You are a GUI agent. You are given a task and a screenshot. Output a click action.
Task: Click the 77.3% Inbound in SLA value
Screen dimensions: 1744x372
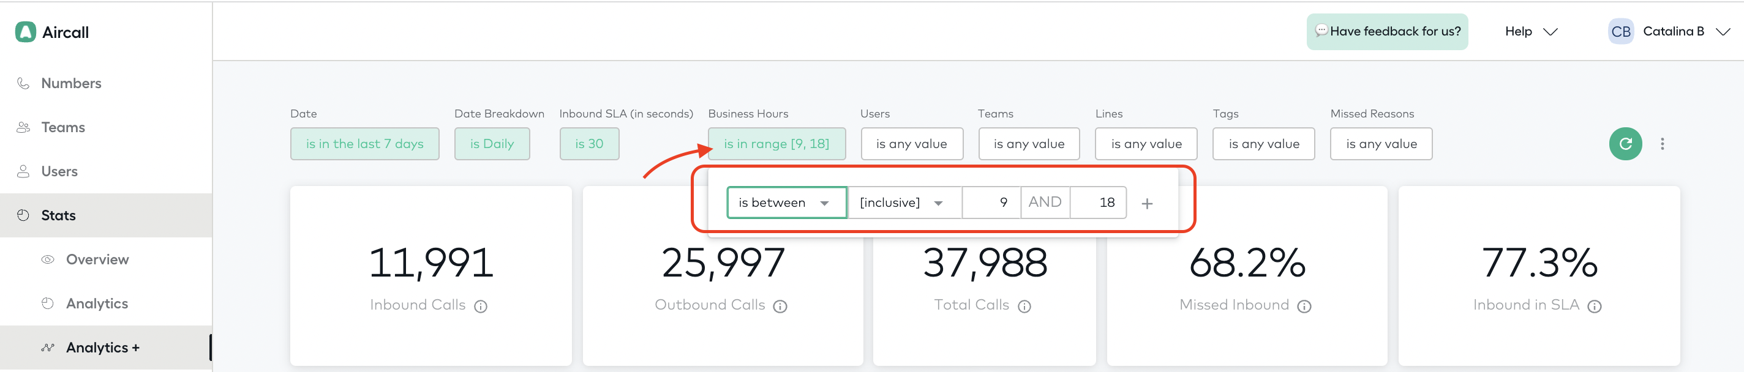(x=1539, y=263)
